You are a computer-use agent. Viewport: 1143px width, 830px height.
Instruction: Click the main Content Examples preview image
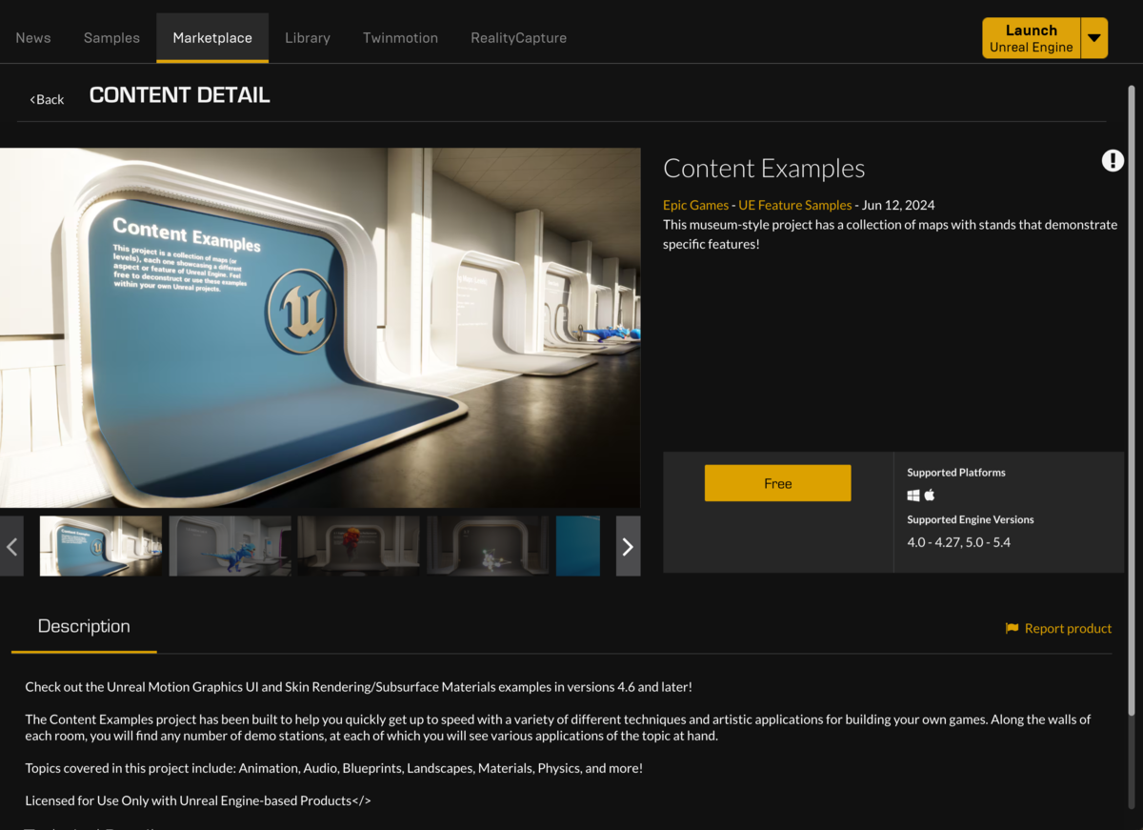pyautogui.click(x=320, y=328)
